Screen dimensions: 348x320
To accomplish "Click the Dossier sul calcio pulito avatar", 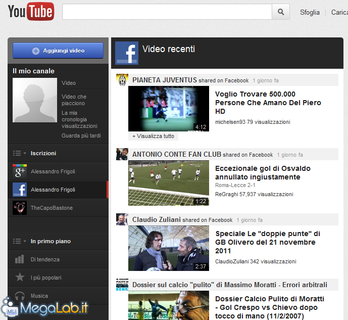I will pos(122,285).
